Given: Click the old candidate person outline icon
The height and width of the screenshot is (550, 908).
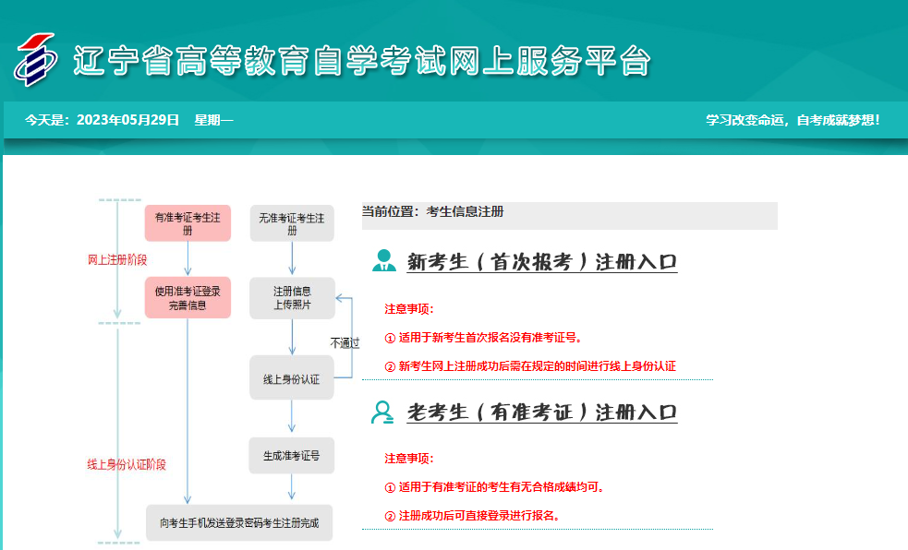Looking at the screenshot, I should (382, 412).
